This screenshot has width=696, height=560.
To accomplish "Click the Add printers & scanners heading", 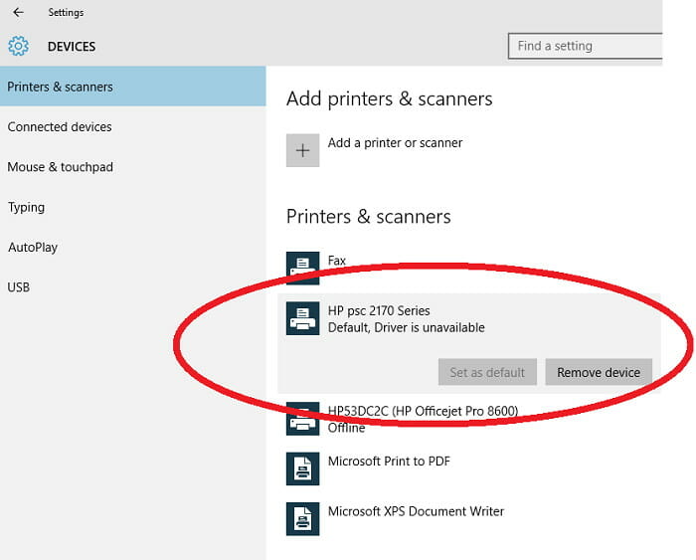I will 390,98.
